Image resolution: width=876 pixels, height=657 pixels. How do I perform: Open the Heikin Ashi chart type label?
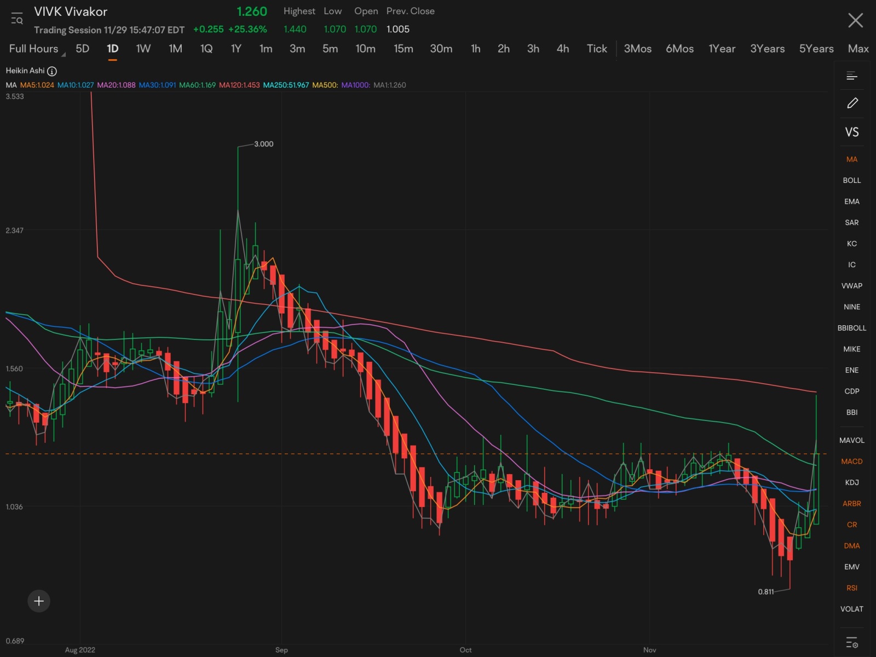(25, 71)
